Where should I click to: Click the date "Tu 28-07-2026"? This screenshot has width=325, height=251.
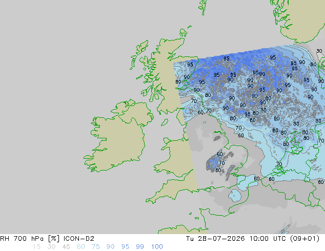(215, 239)
